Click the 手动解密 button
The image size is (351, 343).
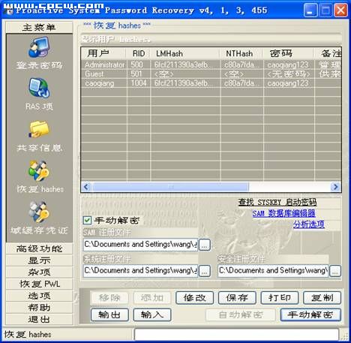coord(310,314)
